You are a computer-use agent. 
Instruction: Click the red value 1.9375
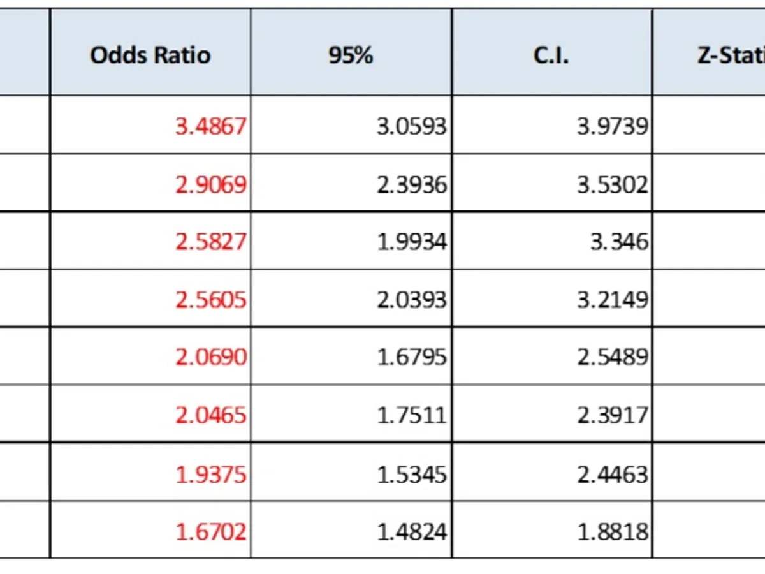(210, 475)
